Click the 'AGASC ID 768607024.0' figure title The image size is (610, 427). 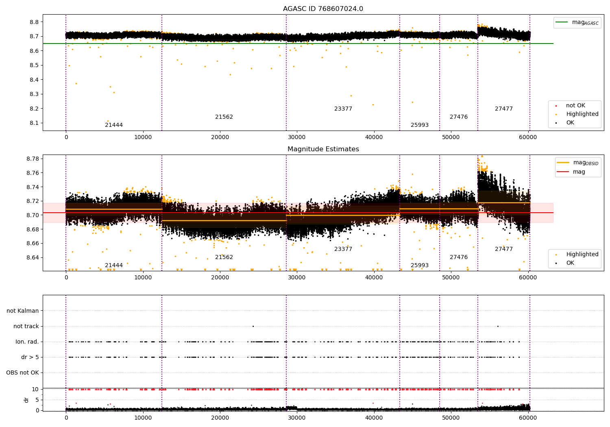[323, 9]
